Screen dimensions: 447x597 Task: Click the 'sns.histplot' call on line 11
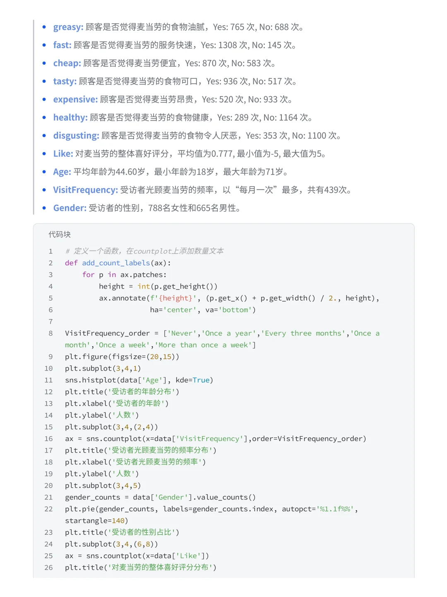pos(139,380)
